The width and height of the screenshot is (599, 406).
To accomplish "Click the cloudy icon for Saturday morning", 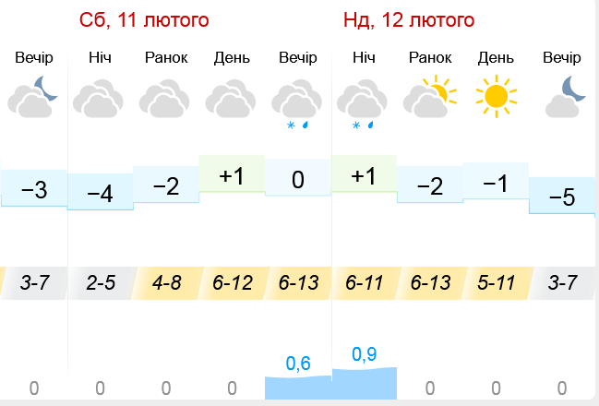I will [x=164, y=99].
